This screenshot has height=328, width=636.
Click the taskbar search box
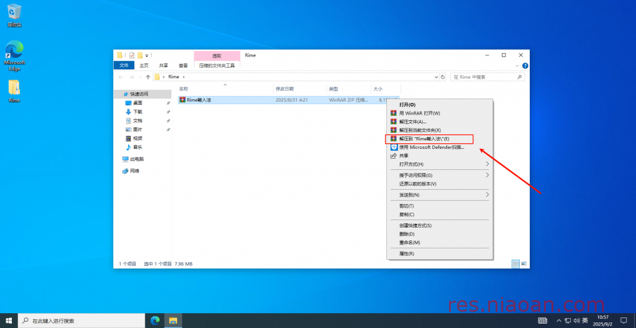[x=82, y=321]
